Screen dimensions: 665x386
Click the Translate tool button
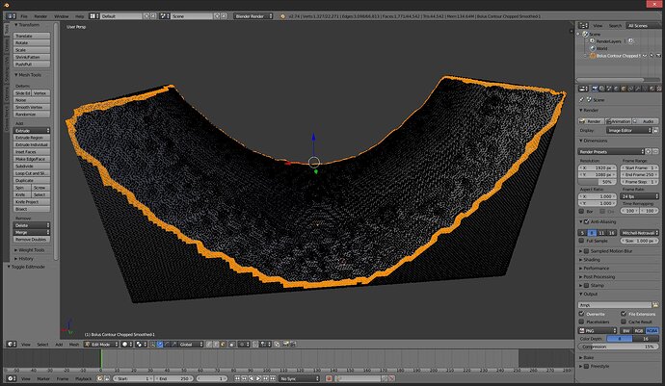(32, 36)
